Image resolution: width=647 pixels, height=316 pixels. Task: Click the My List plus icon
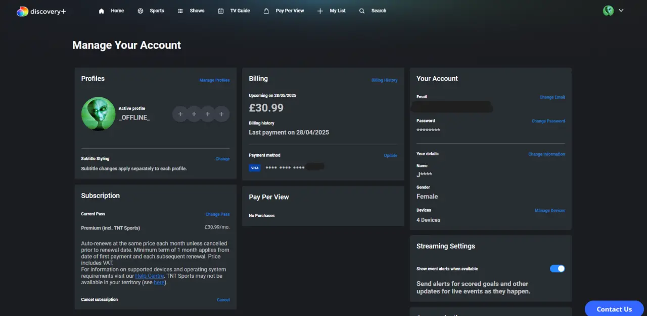point(320,11)
